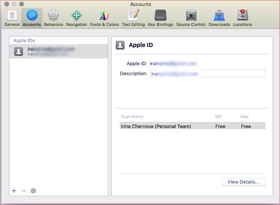Screen dimensions: 280x205
Task: Click the Team Name column header
Action: click(x=132, y=117)
